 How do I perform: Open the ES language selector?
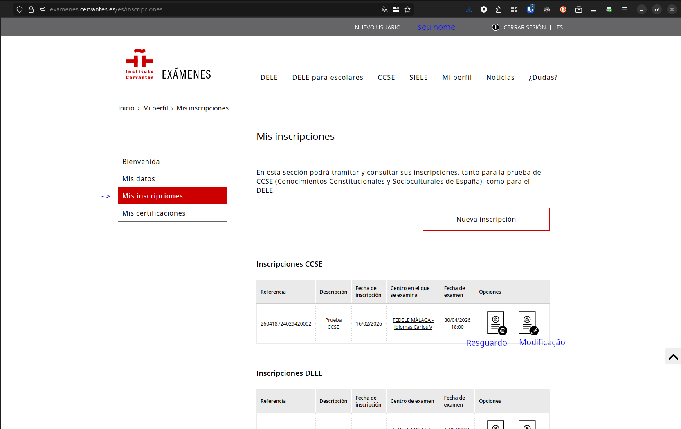coord(560,27)
